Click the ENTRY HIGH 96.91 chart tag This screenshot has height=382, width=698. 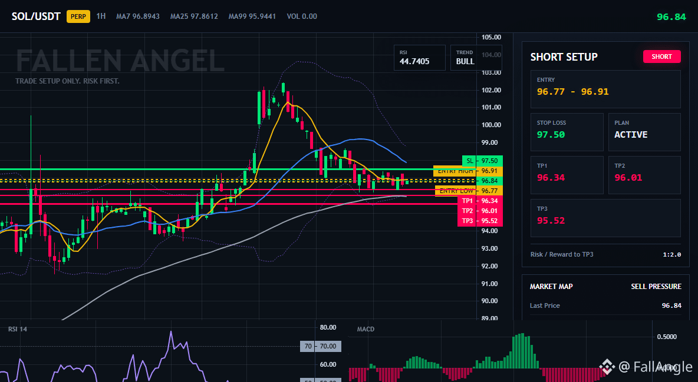pos(468,171)
